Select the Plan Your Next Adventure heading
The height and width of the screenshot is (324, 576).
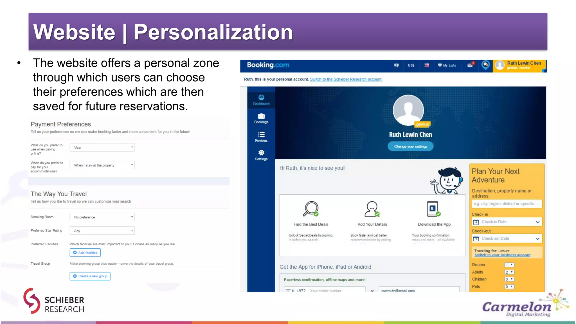(x=496, y=175)
